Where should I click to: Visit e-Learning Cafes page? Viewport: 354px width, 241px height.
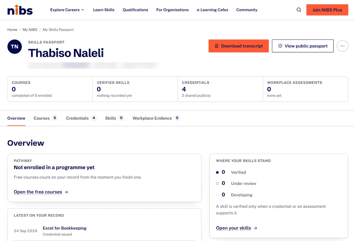[x=212, y=10]
